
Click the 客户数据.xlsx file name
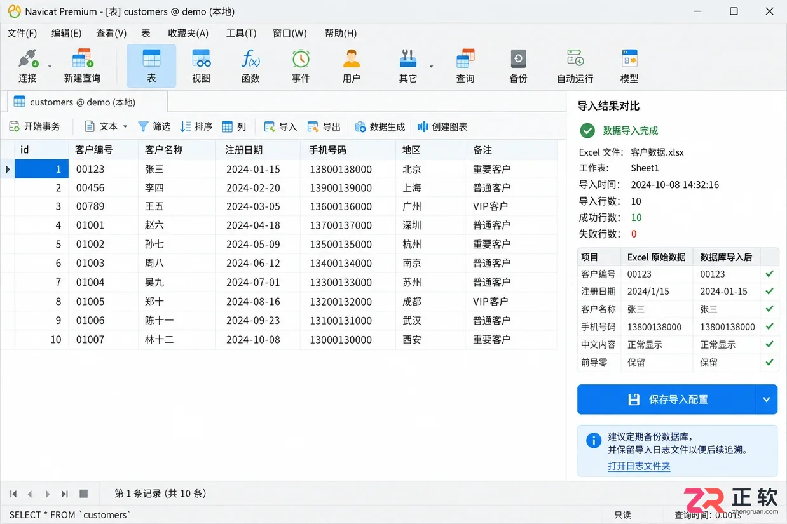tap(657, 152)
